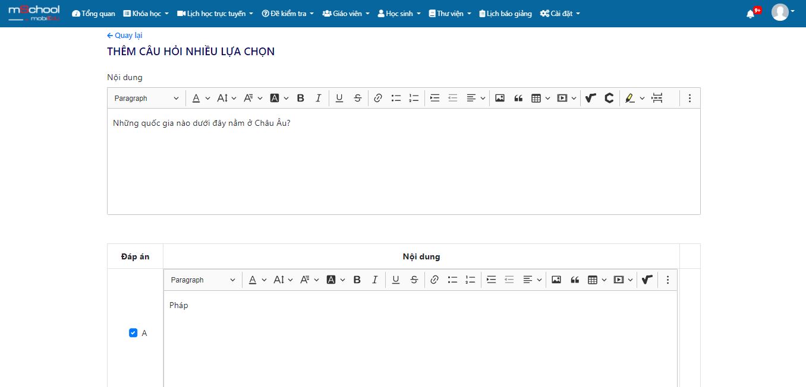Open user avatar account menu
806x387 pixels.
point(782,12)
